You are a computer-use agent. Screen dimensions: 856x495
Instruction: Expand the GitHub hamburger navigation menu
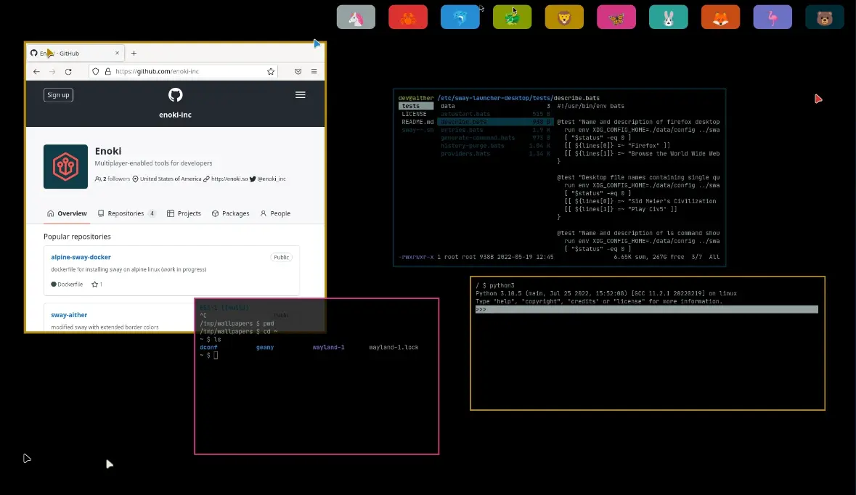[301, 95]
